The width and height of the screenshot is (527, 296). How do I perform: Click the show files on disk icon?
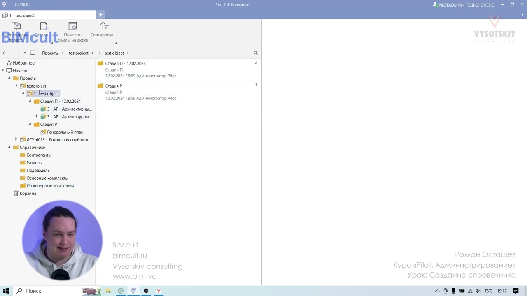click(x=72, y=26)
